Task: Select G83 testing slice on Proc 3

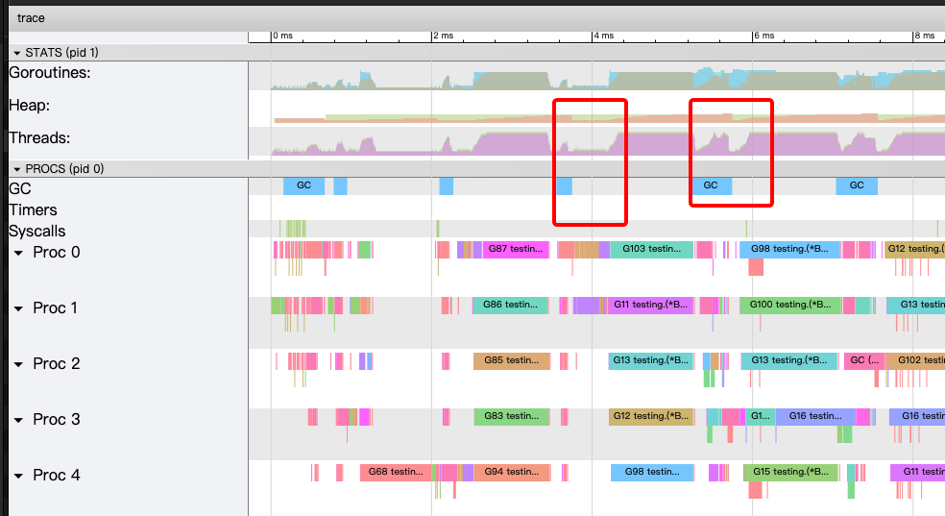Action: pos(512,416)
